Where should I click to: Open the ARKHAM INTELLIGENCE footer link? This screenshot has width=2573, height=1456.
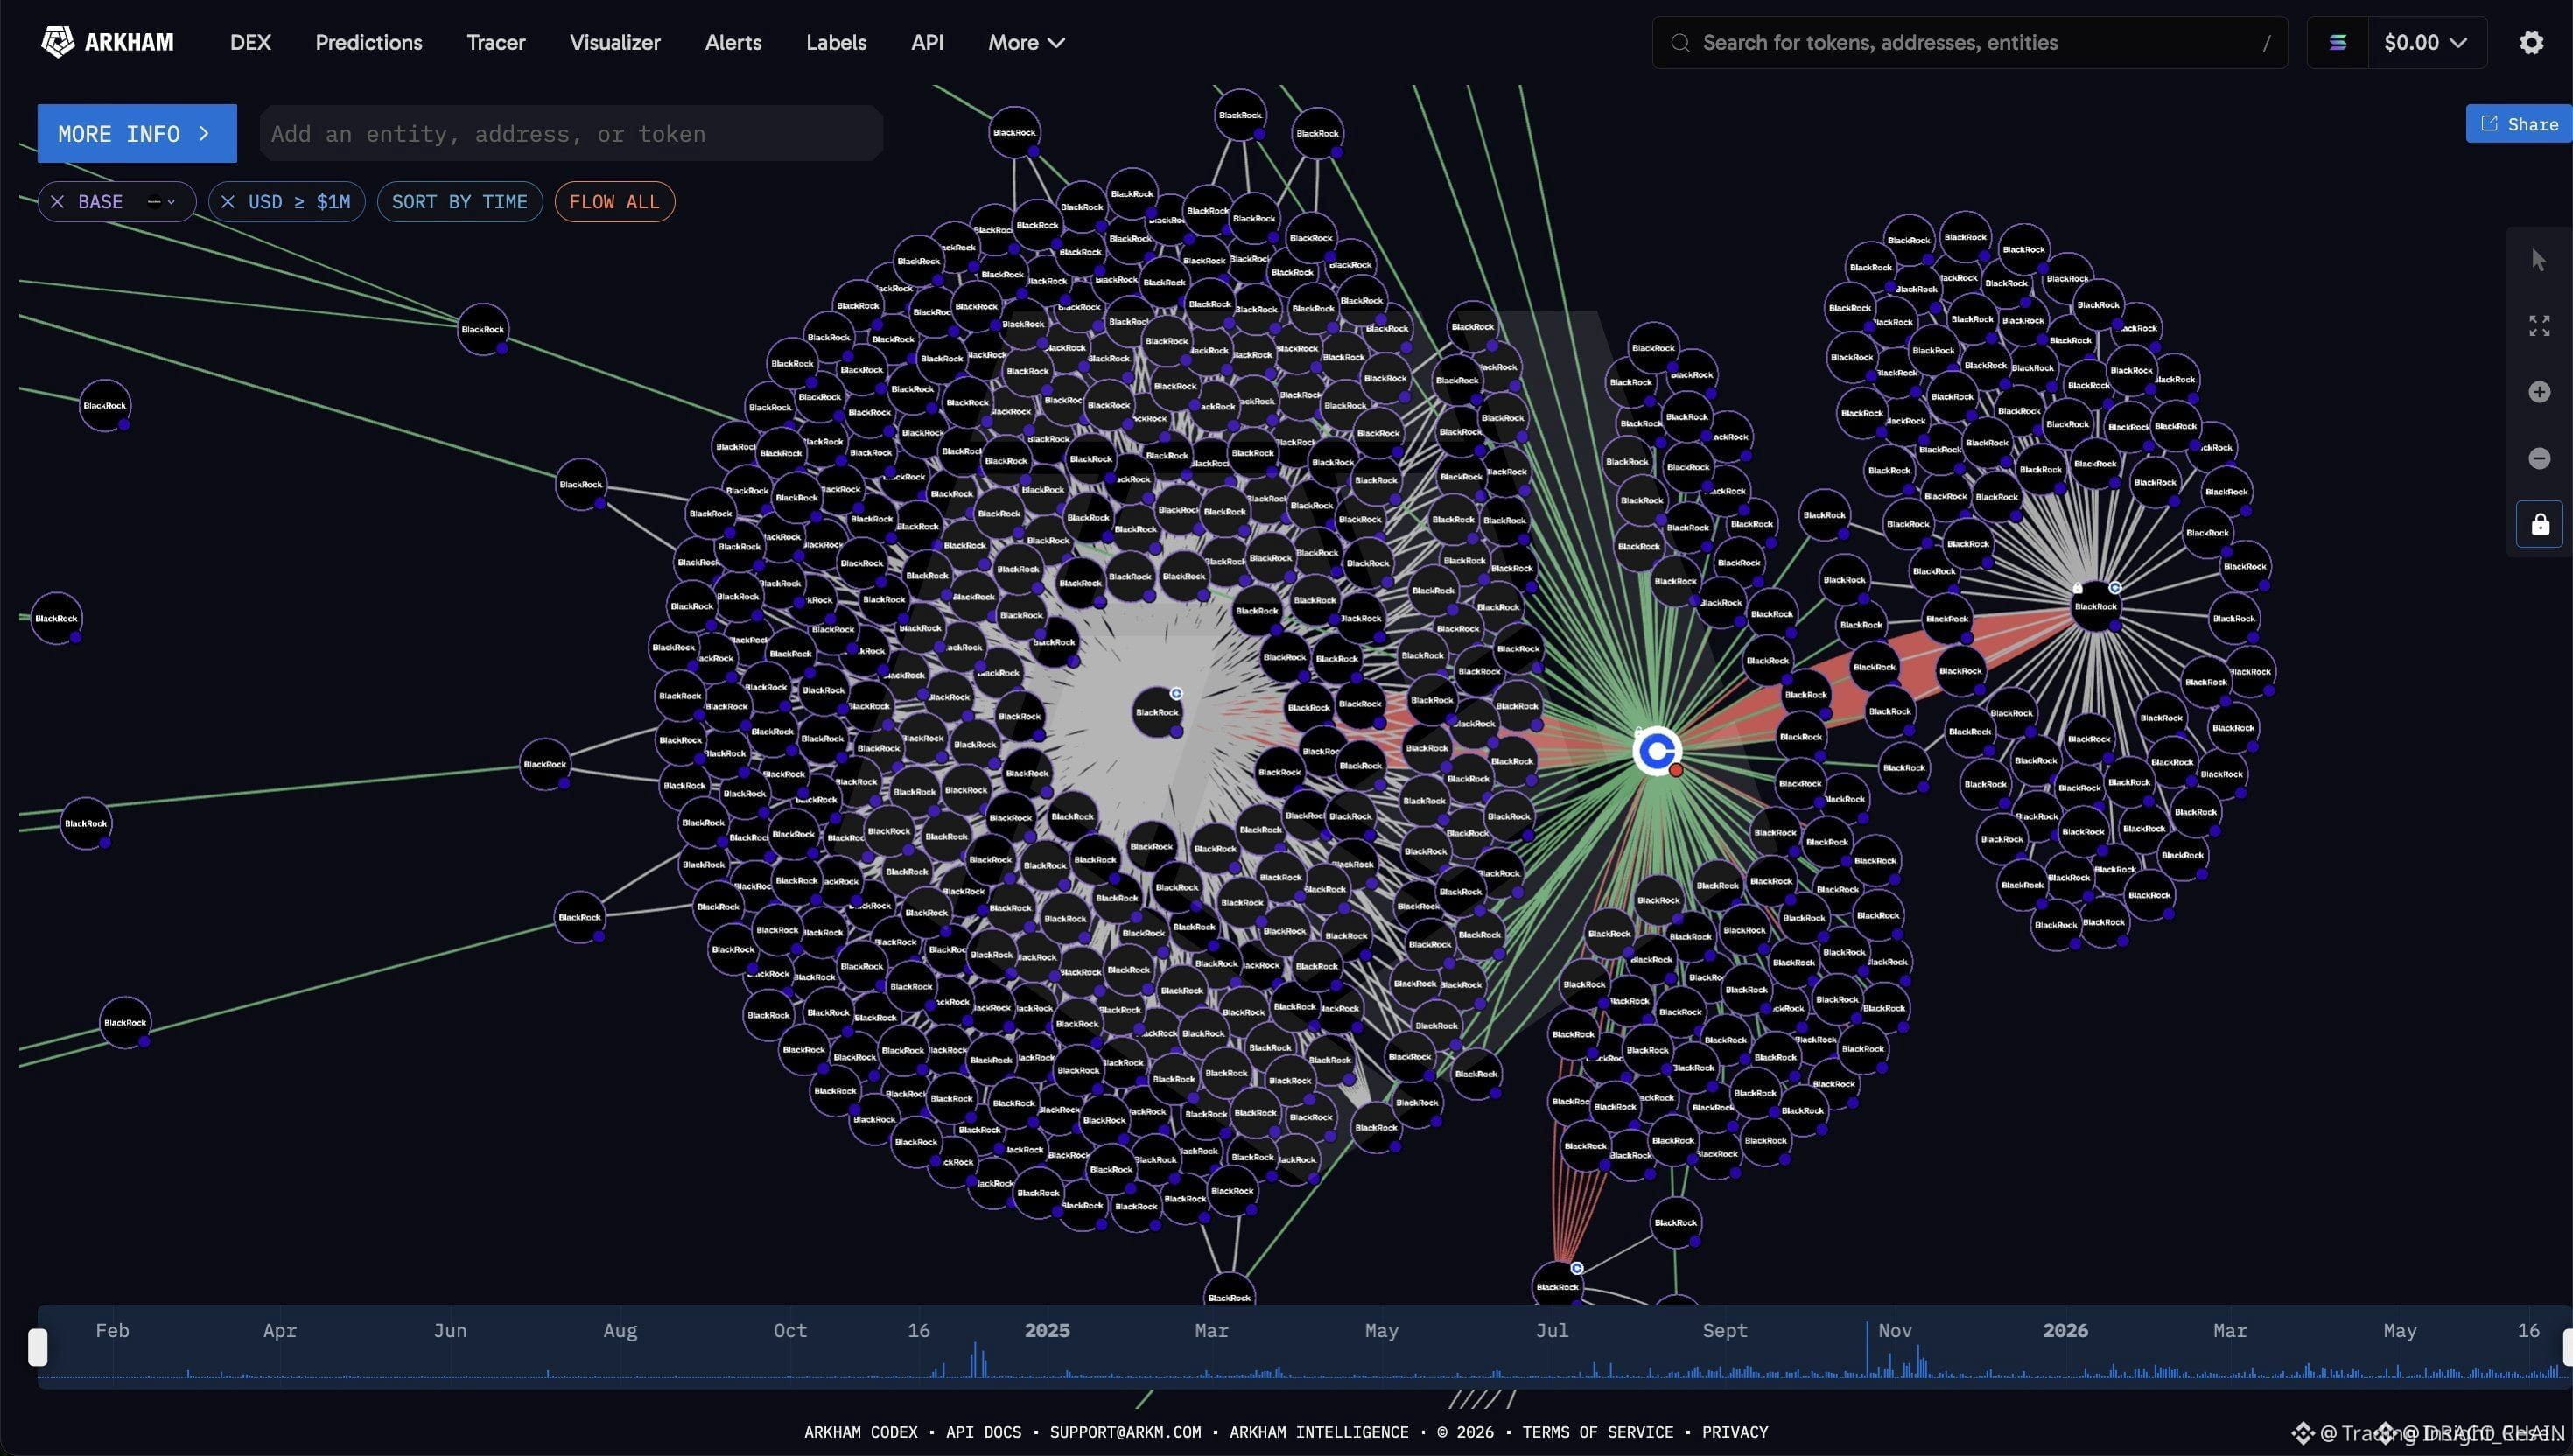pyautogui.click(x=1319, y=1432)
